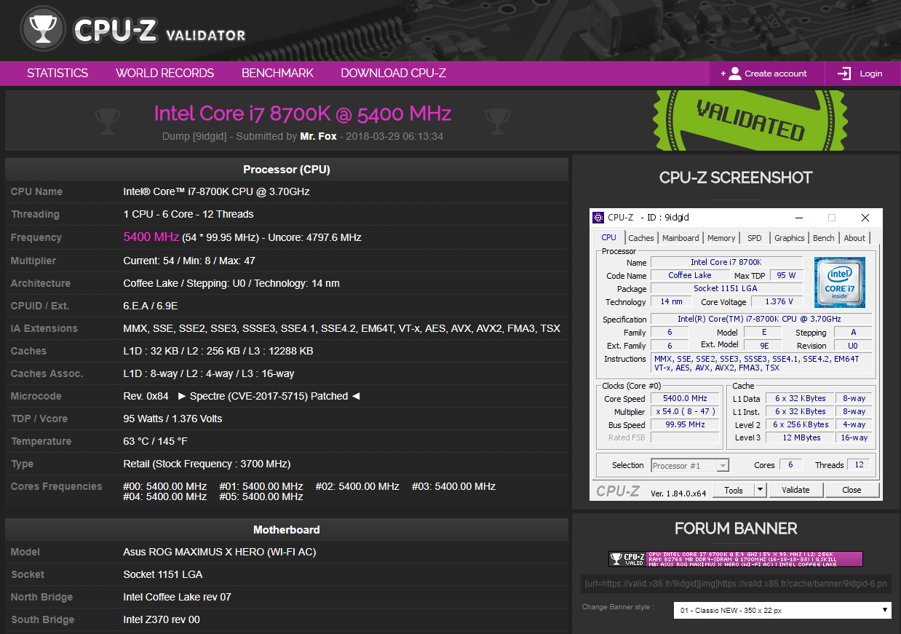Click the Intel Core i7 inside badge

(x=839, y=282)
